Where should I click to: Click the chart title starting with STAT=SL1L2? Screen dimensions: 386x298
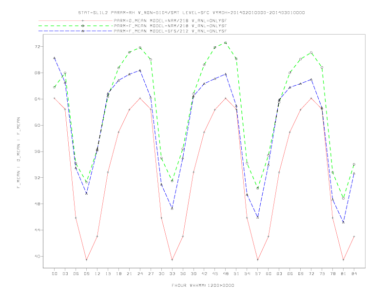(192, 13)
